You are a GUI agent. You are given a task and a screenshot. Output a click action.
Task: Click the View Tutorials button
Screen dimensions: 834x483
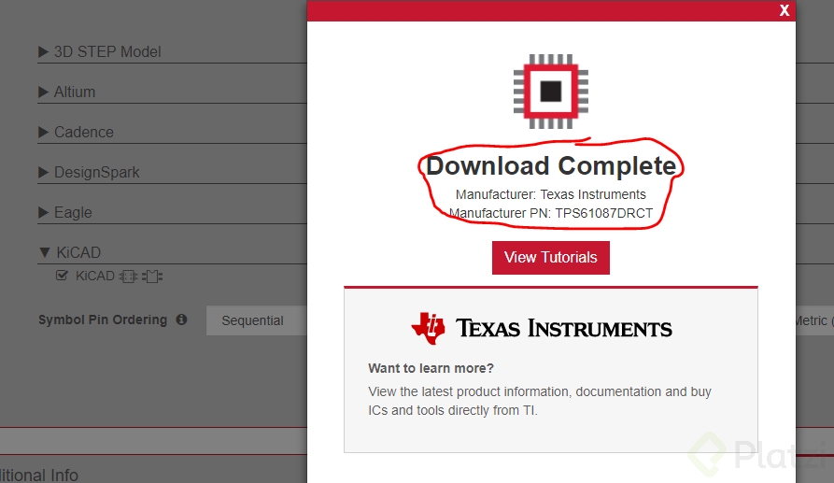550,258
